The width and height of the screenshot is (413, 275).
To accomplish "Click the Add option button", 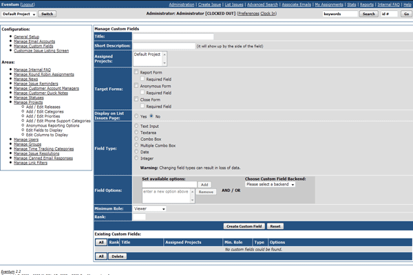I will coord(204,185).
